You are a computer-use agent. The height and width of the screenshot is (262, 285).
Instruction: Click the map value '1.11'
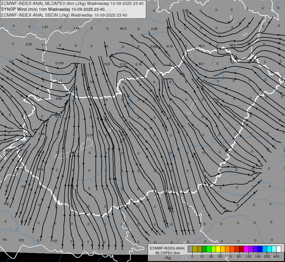(44, 45)
